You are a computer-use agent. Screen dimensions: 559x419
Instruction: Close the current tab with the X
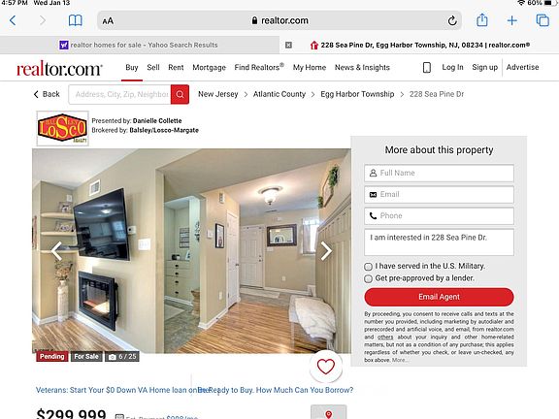(288, 45)
